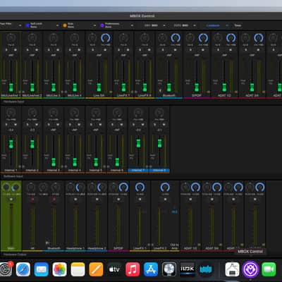Open the Music app in the Dock
This screenshot has width=282, height=282.
(x=133, y=269)
